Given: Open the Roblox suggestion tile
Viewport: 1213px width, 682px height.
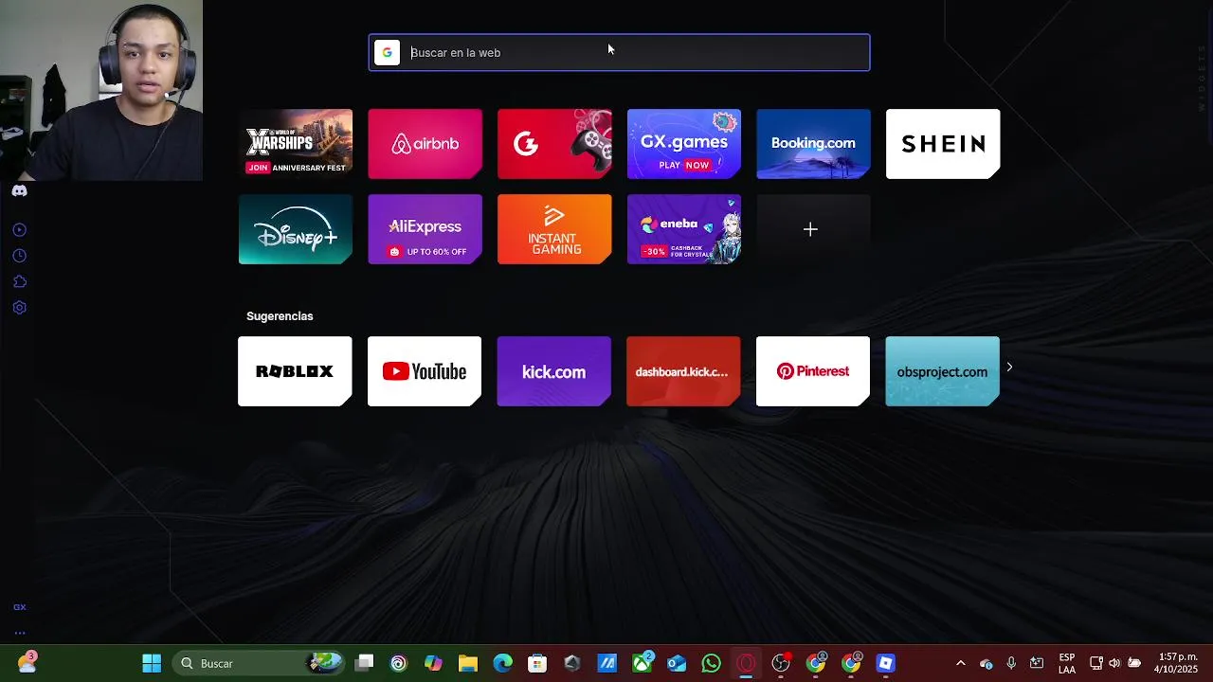Looking at the screenshot, I should [x=295, y=371].
